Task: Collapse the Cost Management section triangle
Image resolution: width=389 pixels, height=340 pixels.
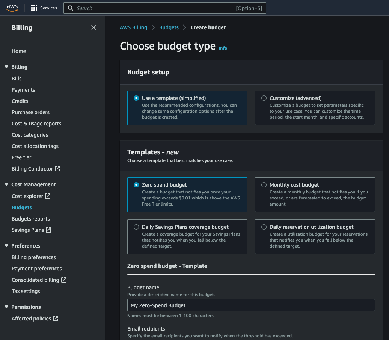Action: point(6,184)
